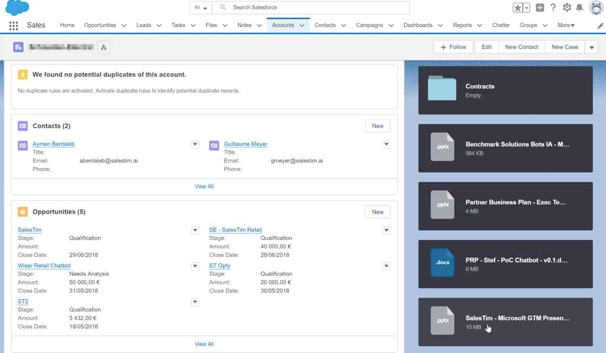Click the search magnifier icon
The height and width of the screenshot is (353, 606).
pos(222,7)
